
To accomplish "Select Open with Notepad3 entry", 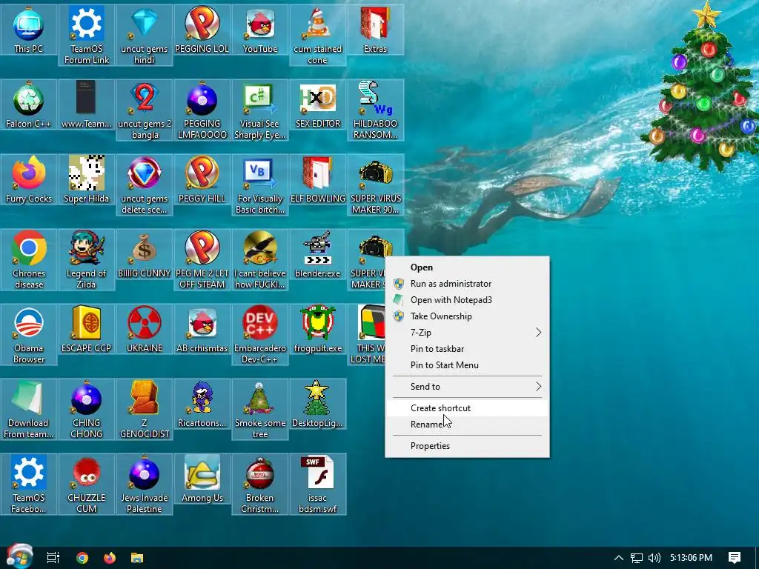I will click(x=467, y=300).
